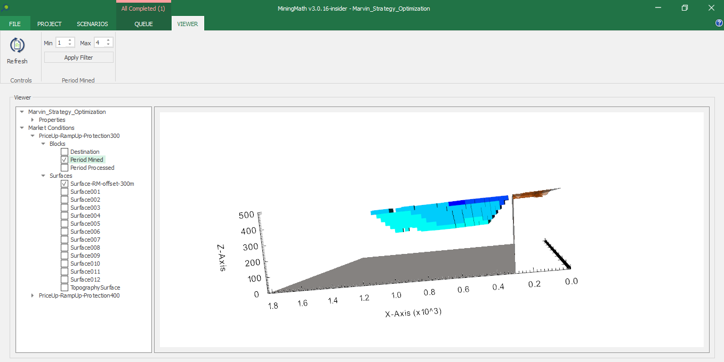Show the TopographySurface layer

click(x=65, y=287)
